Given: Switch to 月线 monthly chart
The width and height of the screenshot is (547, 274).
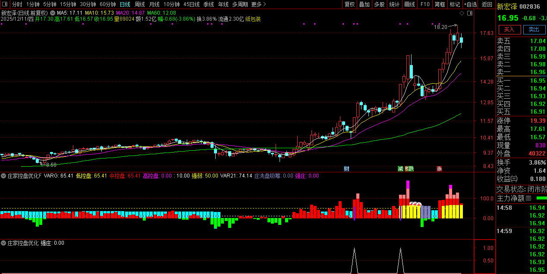Looking at the screenshot, I should (x=154, y=4).
